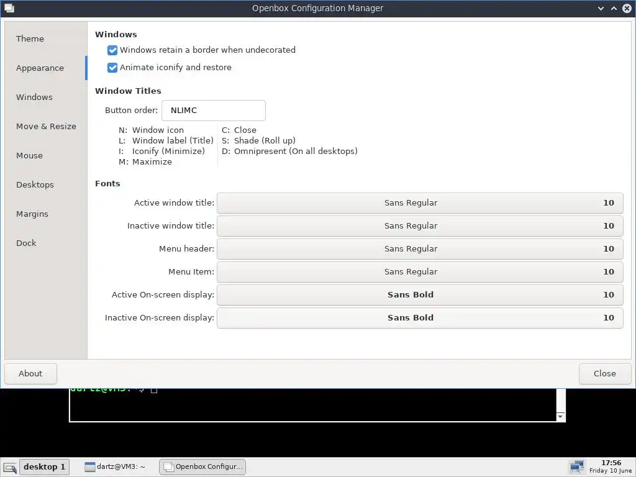This screenshot has width=636, height=477.
Task: Open the desktop 1 pager button
Action: [x=45, y=467]
